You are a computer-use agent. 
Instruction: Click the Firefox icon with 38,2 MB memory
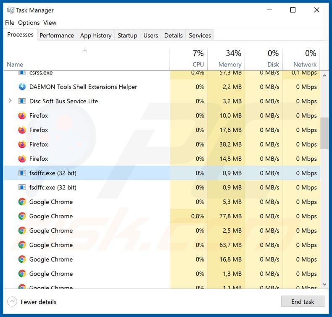[x=22, y=144]
